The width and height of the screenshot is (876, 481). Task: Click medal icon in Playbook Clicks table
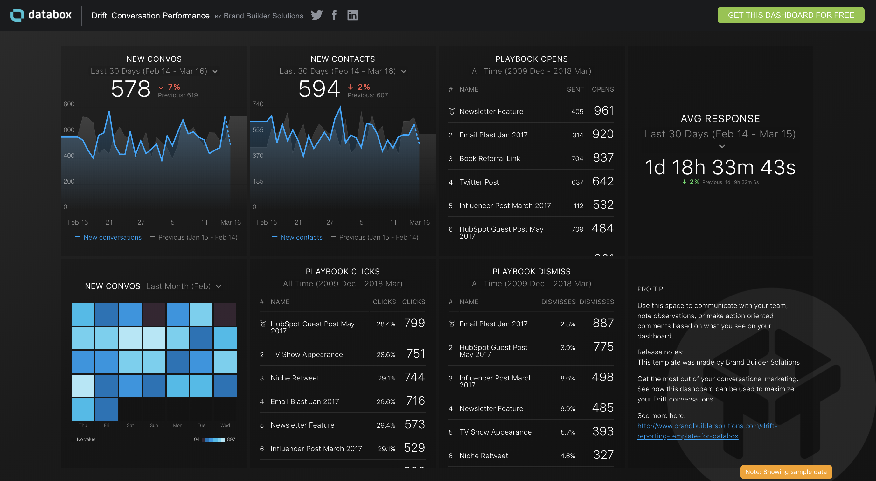pos(263,324)
